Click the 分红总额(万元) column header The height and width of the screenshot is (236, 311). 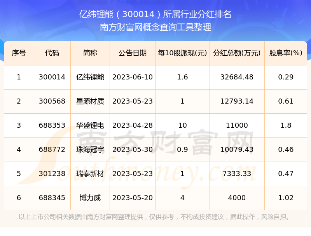pos(237,53)
